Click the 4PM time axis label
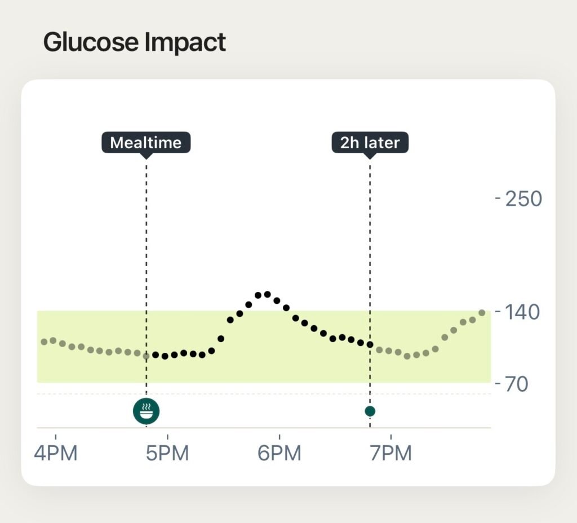 click(x=55, y=453)
